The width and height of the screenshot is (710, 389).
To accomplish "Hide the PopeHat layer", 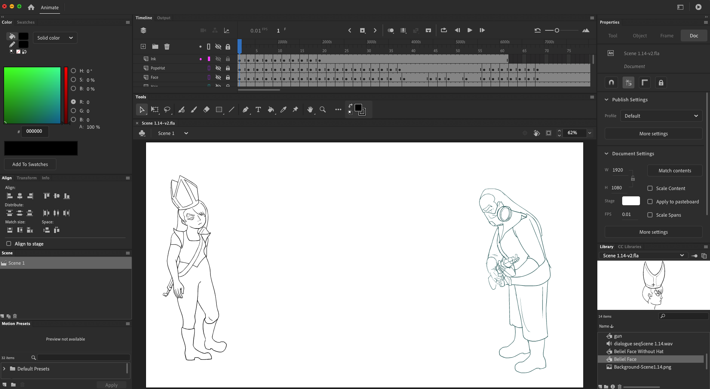I will pyautogui.click(x=218, y=68).
